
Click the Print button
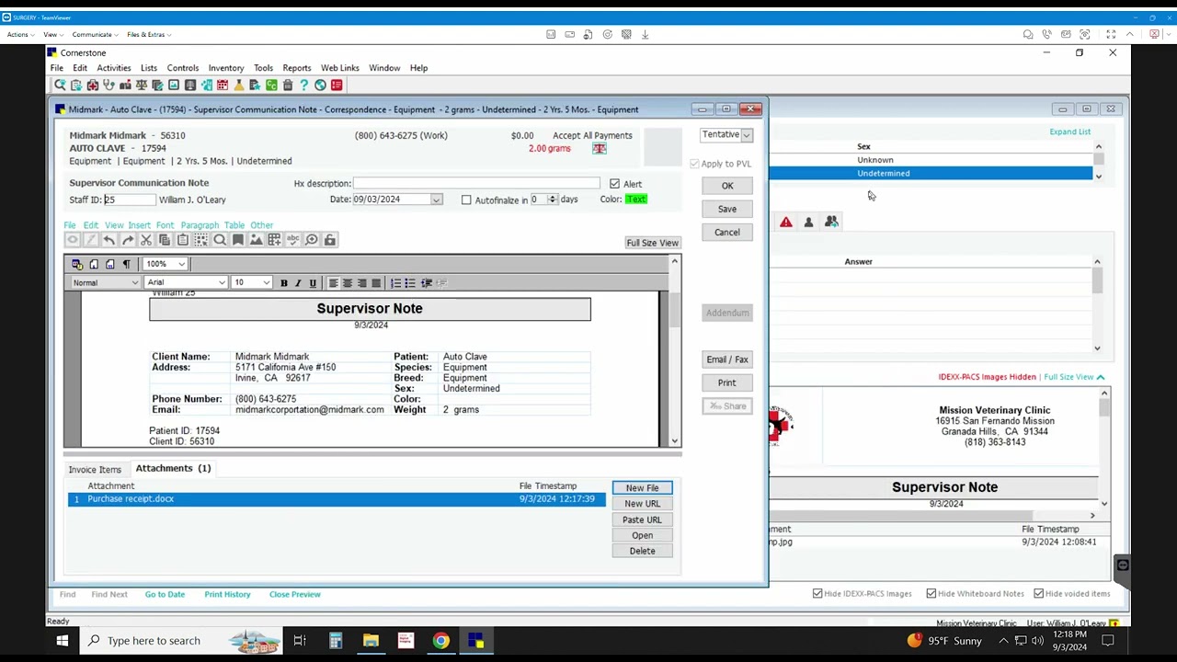click(727, 382)
